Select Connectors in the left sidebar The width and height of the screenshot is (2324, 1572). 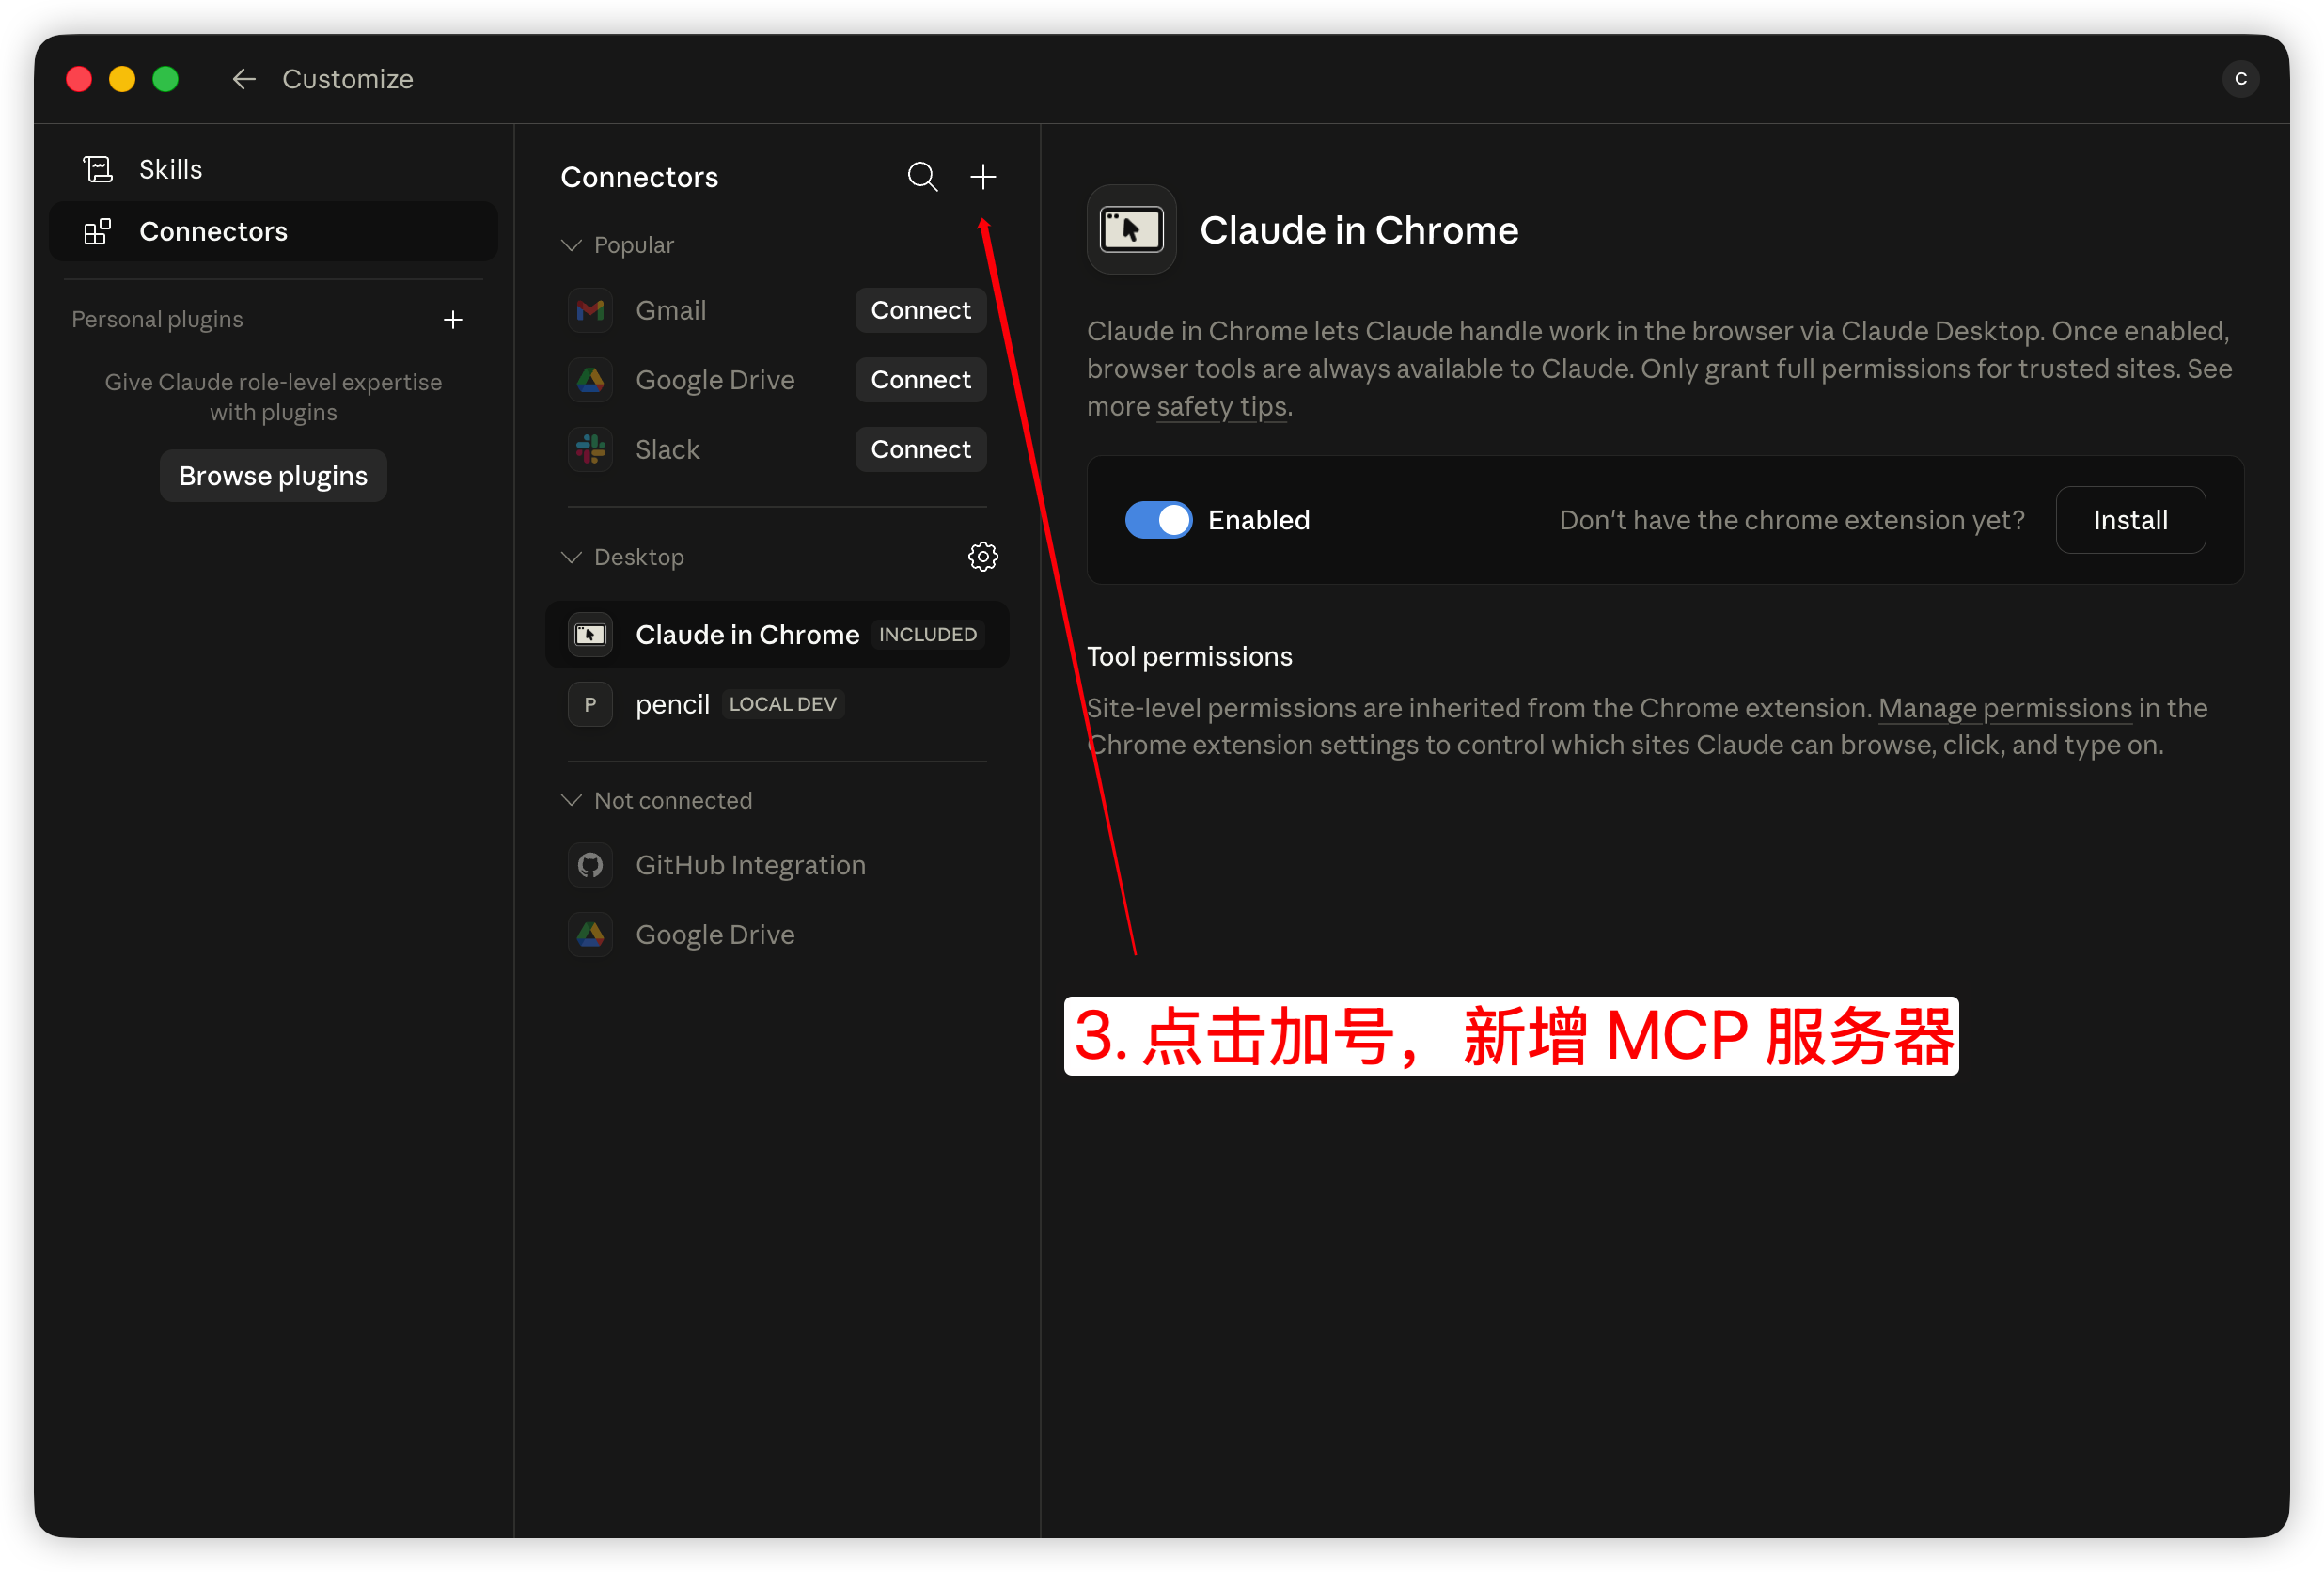(273, 231)
